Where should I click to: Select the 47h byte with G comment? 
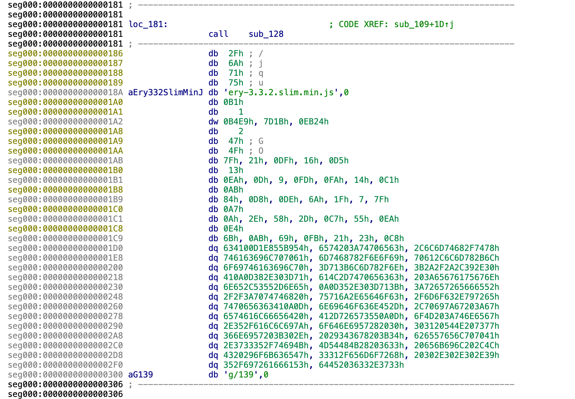tap(236, 141)
